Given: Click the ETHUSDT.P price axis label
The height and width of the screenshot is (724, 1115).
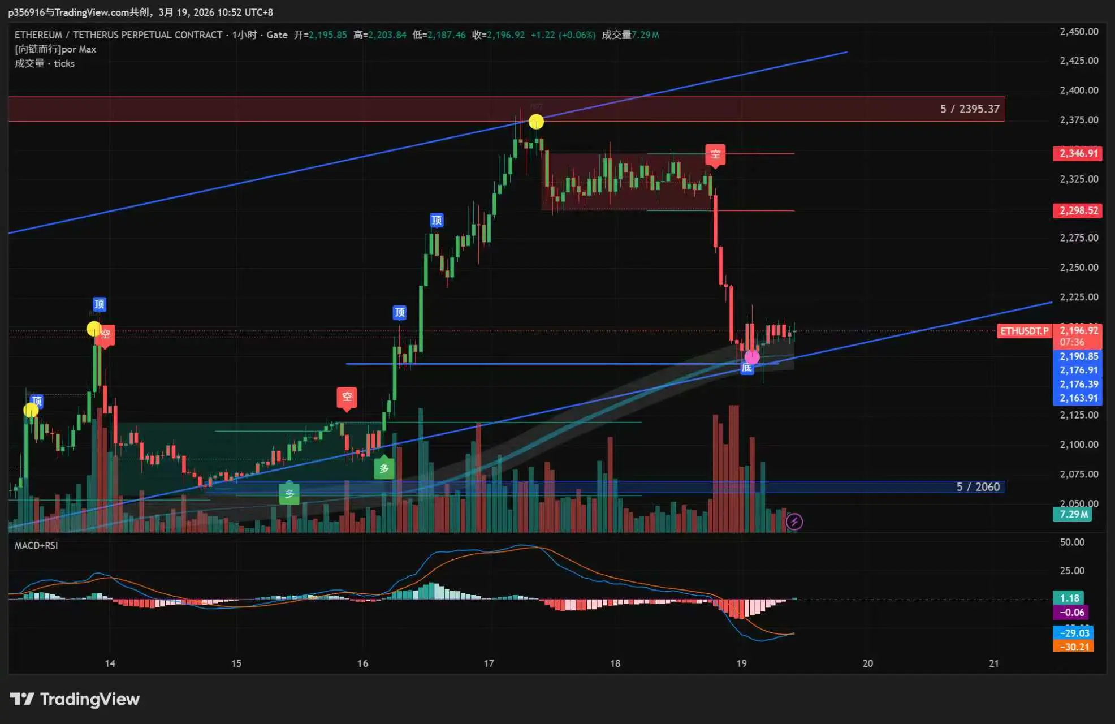Looking at the screenshot, I should pyautogui.click(x=1024, y=331).
